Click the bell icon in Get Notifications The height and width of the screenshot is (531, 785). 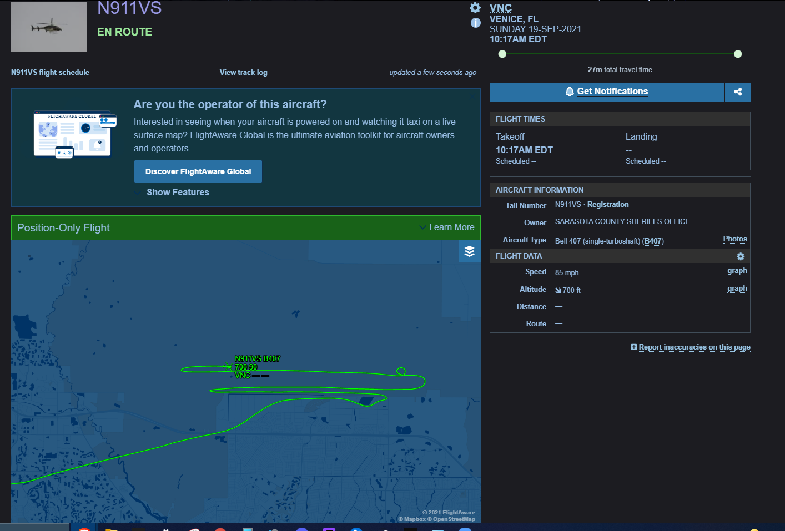570,92
